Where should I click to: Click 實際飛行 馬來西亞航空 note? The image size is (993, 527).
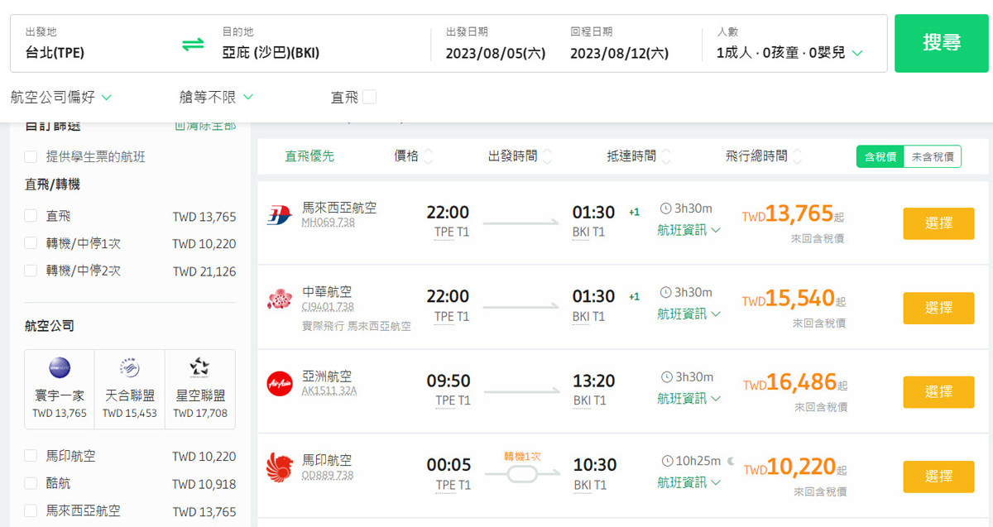357,326
